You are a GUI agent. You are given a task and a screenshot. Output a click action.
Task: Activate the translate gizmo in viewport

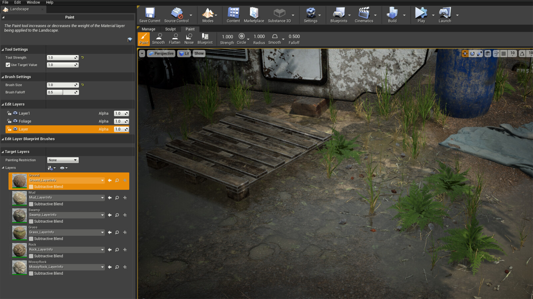[x=465, y=53]
